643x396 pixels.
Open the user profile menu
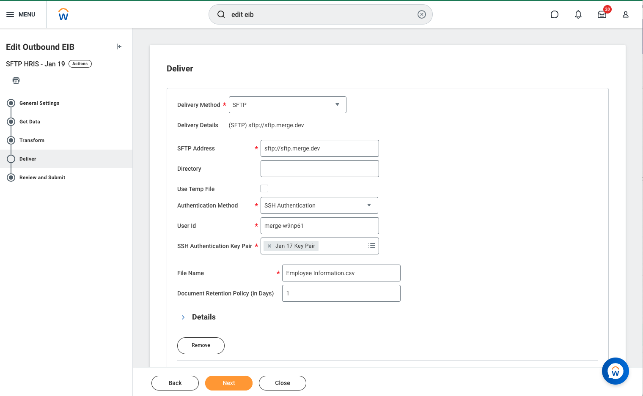pos(625,14)
